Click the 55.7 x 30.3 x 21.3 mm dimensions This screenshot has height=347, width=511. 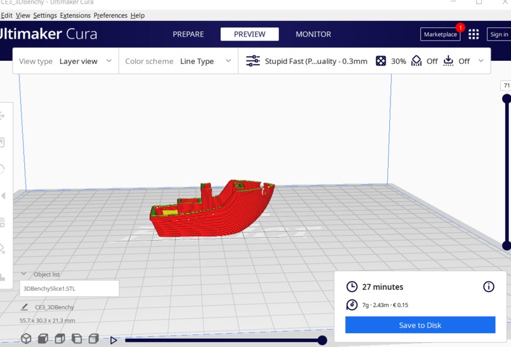coord(47,320)
